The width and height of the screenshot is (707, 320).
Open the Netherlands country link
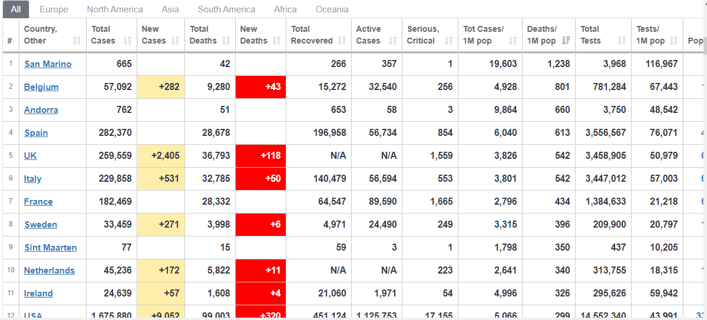click(49, 271)
